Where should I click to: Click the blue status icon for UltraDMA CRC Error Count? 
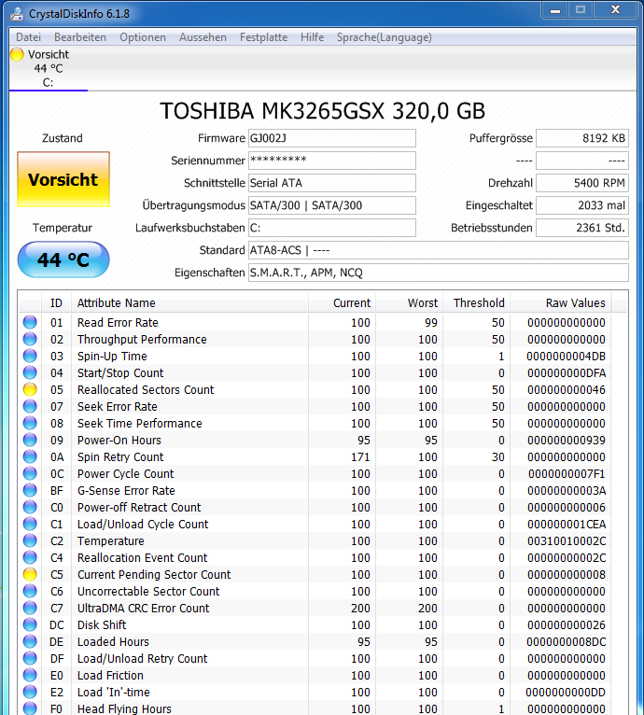pyautogui.click(x=30, y=608)
